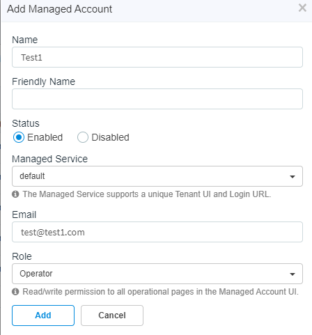Click the Managed Service help text

pyautogui.click(x=147, y=194)
